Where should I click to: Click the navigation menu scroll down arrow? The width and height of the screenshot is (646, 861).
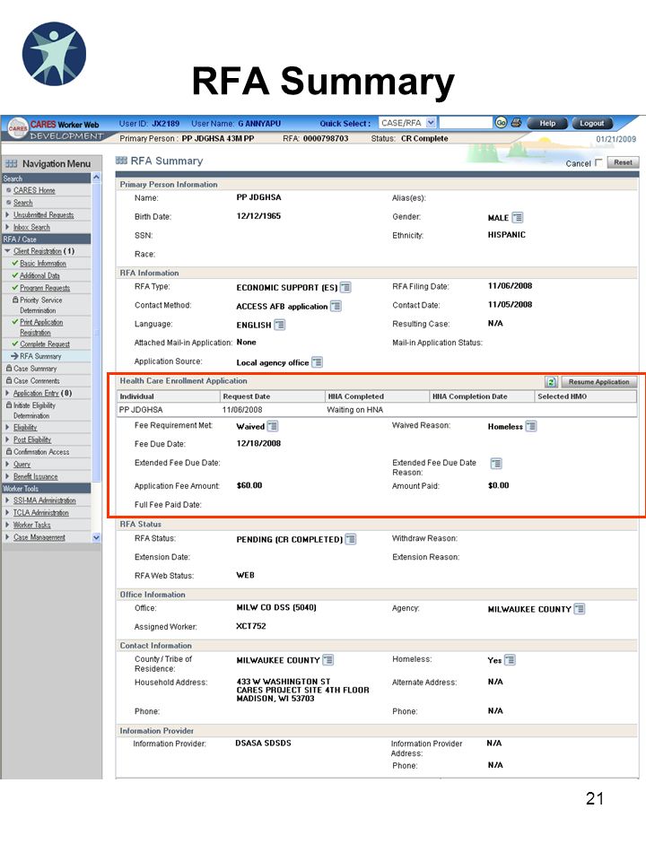(96, 537)
